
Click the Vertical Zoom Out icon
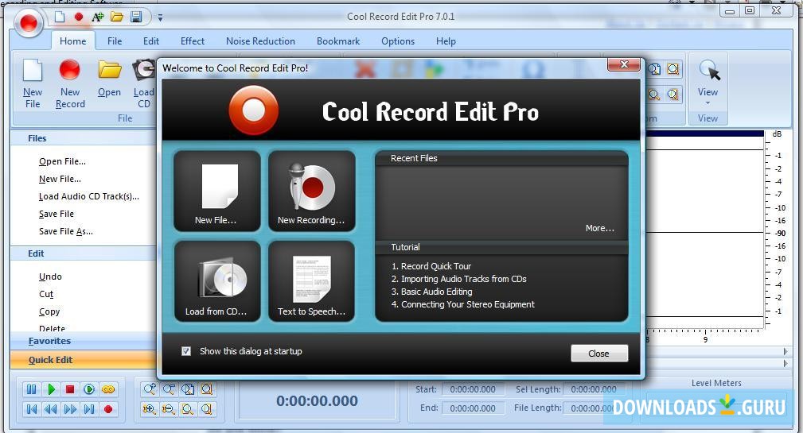[x=169, y=409]
